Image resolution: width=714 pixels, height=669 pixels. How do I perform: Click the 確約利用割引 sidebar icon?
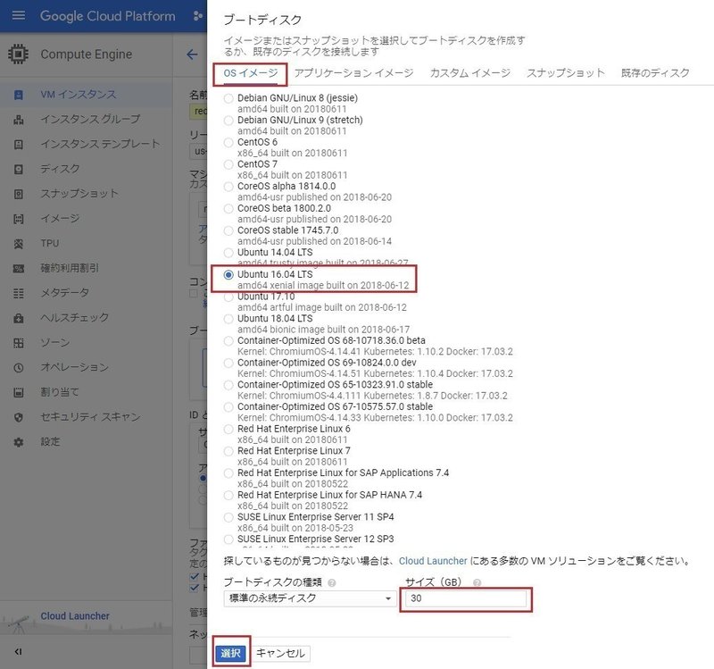tap(19, 269)
